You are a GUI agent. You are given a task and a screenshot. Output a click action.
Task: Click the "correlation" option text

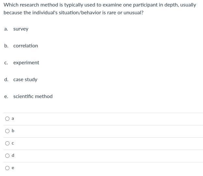point(26,46)
